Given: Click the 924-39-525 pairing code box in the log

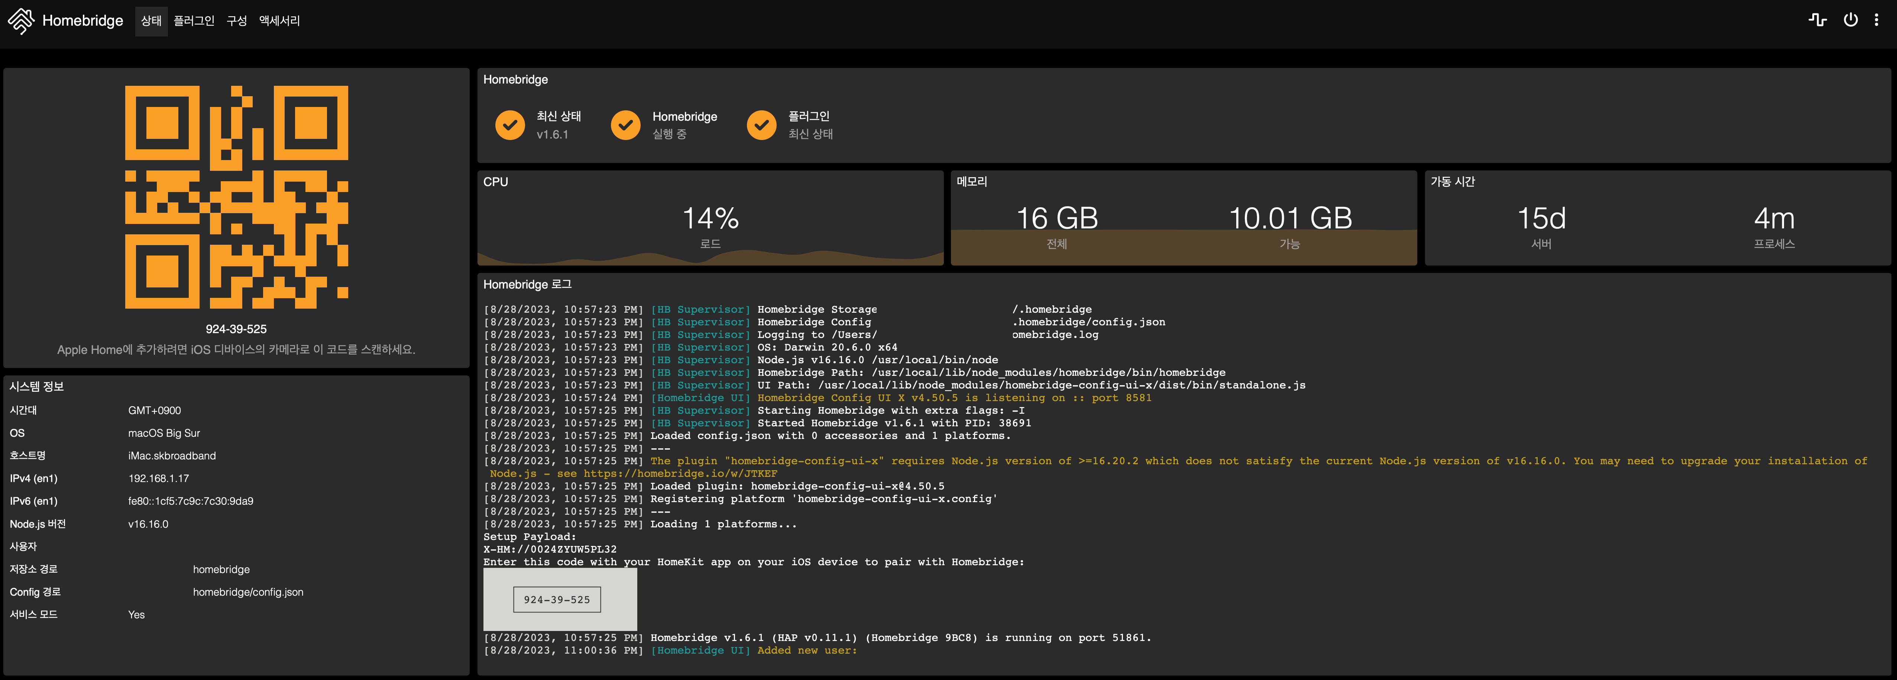Looking at the screenshot, I should (x=557, y=600).
